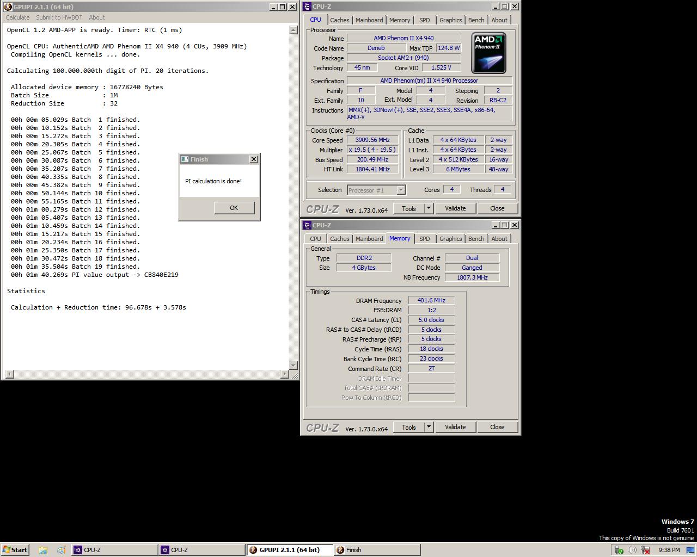Switch to second CPU-Z taskbar button
Viewport: 697px width, 557px height.
pyautogui.click(x=201, y=550)
